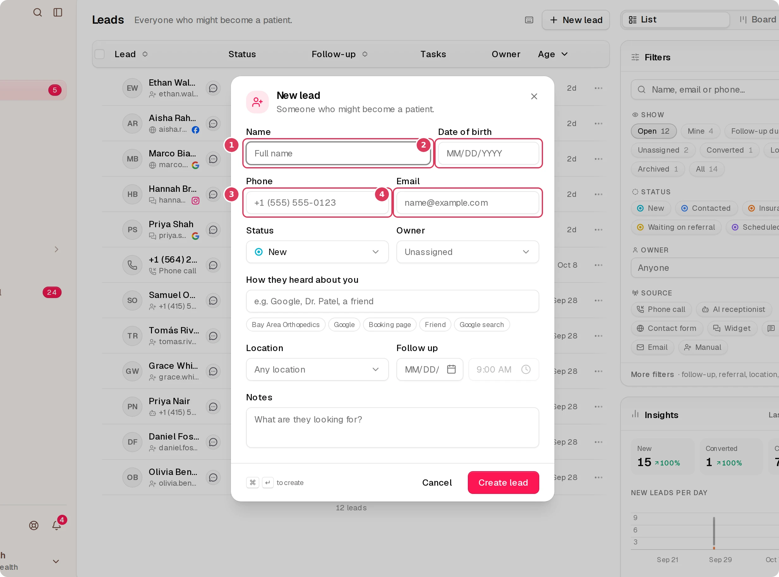Open the Owner dropdown showing Unassigned

point(467,252)
